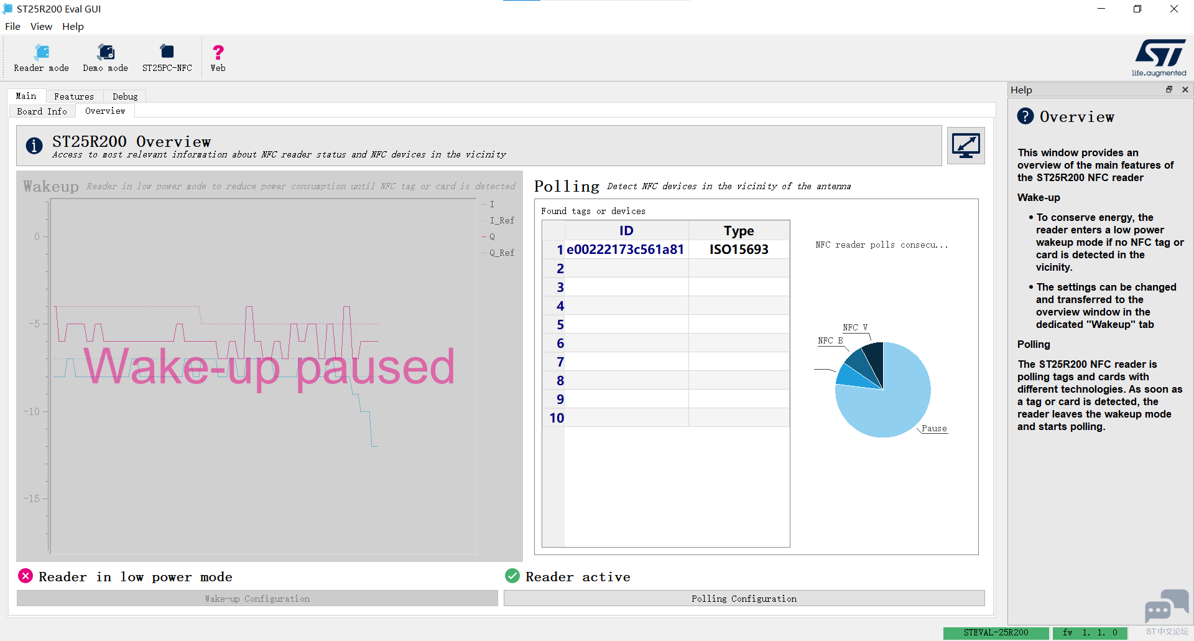Click the Polling section heading

[x=567, y=186]
